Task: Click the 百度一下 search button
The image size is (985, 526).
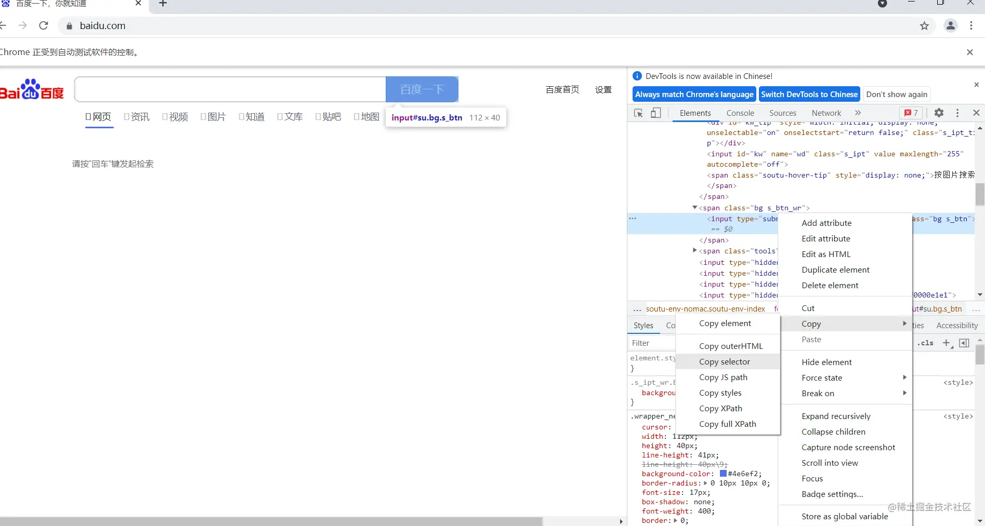Action: 422,89
